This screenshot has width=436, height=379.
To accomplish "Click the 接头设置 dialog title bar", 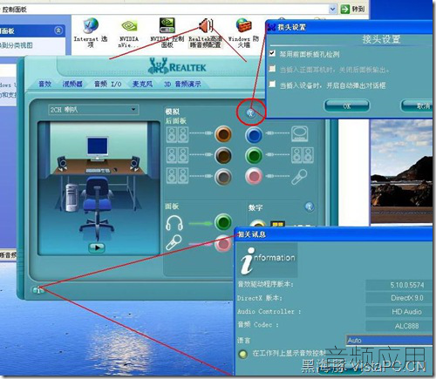I will [349, 27].
